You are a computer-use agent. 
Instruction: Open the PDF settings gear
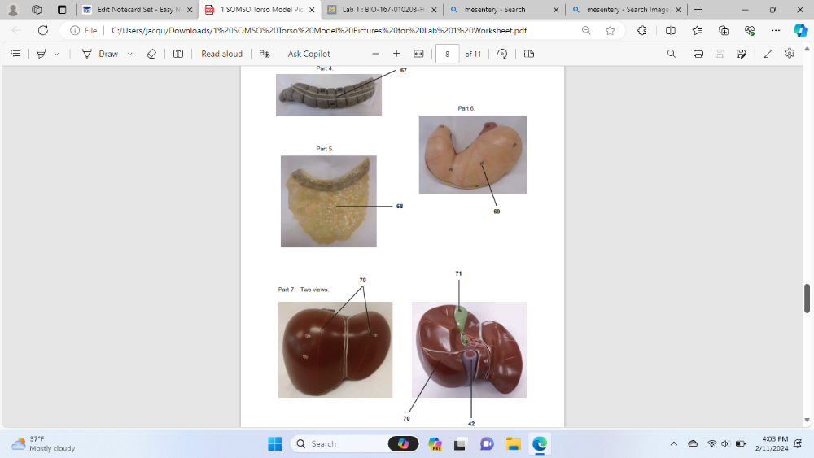click(x=789, y=54)
